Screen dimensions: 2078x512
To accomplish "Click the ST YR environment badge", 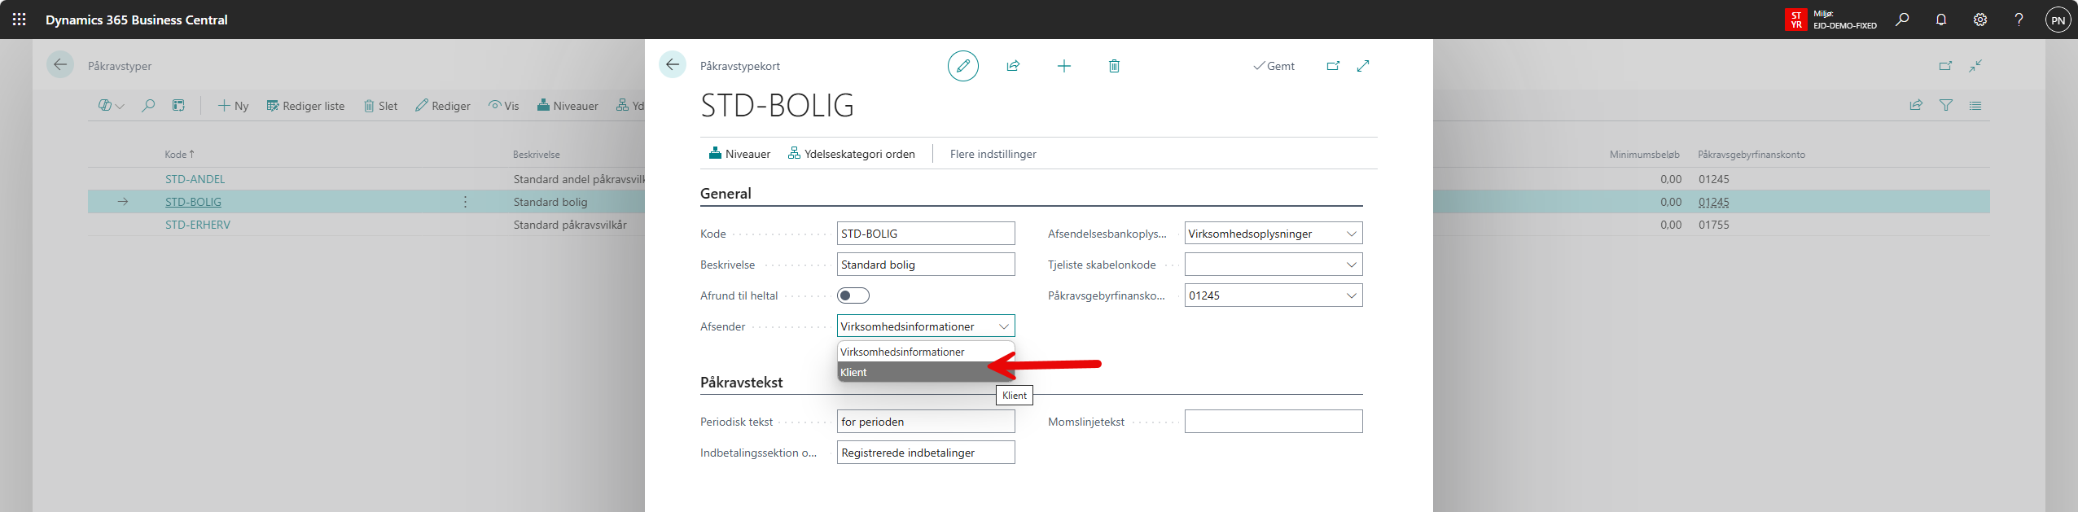I will [x=1796, y=20].
